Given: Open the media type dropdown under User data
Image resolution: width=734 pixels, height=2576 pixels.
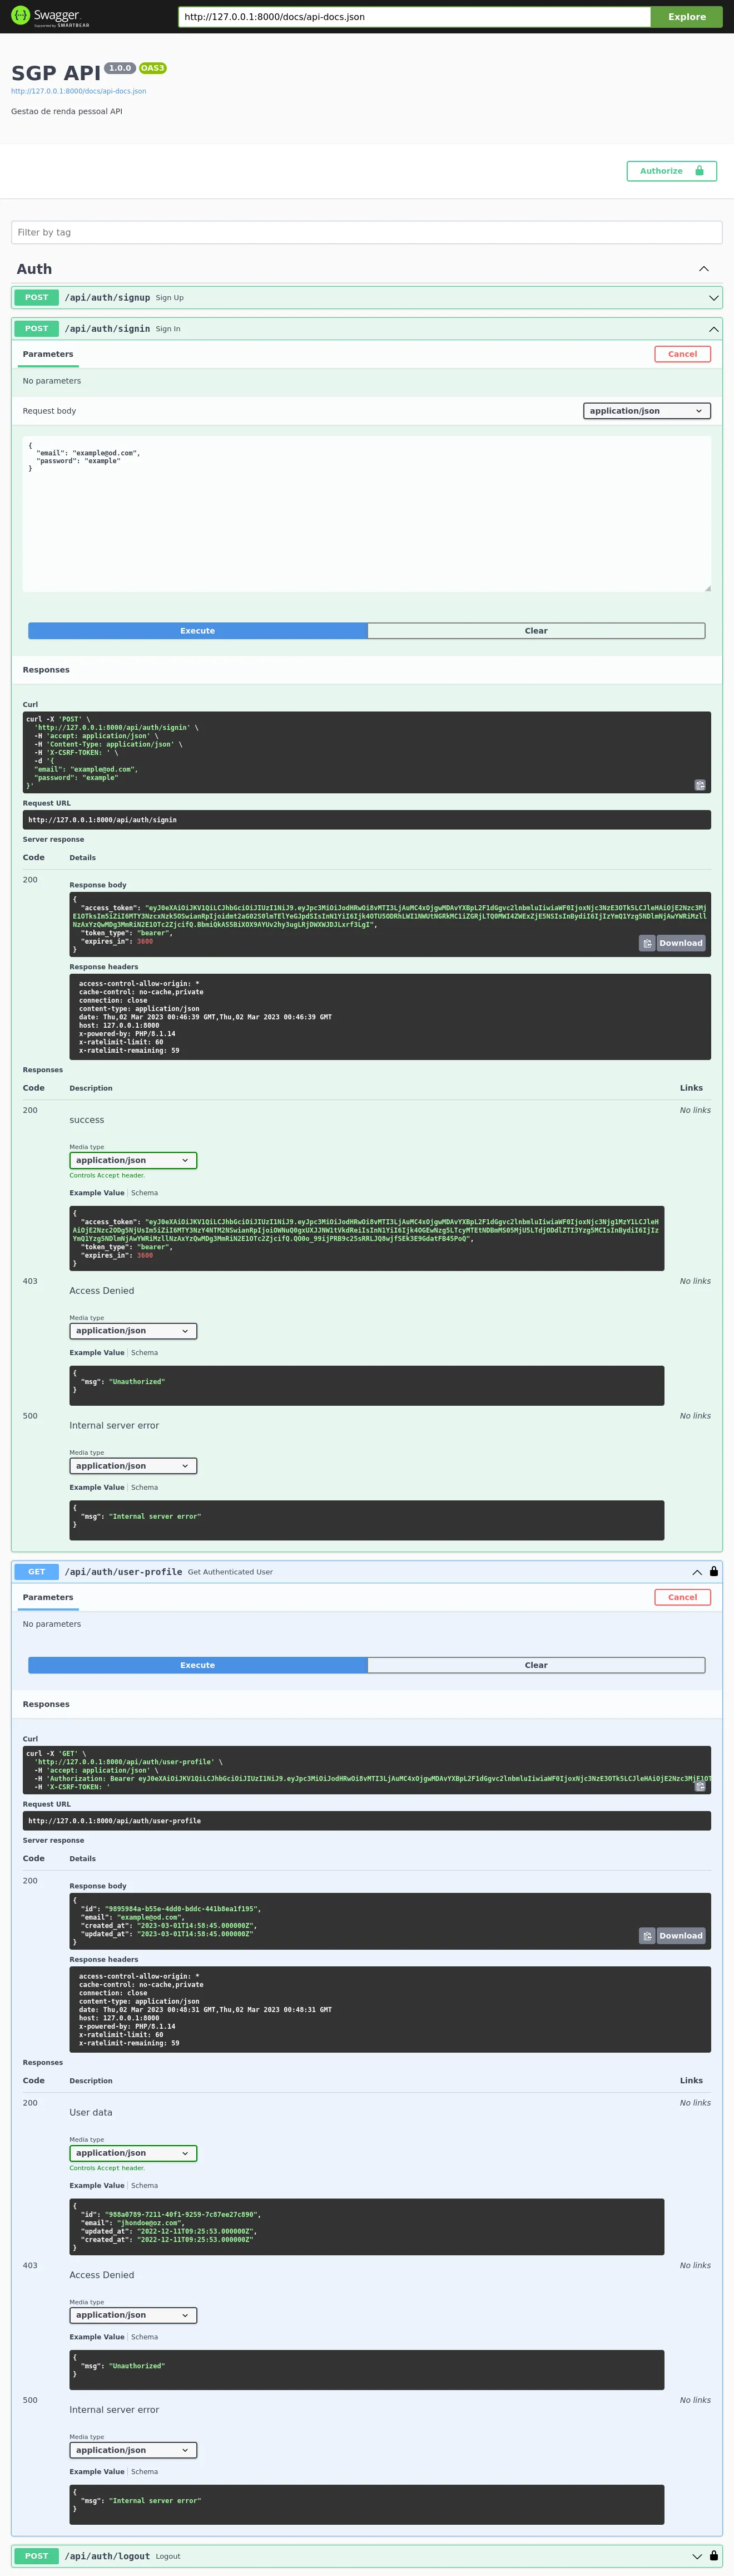Looking at the screenshot, I should pyautogui.click(x=133, y=2153).
